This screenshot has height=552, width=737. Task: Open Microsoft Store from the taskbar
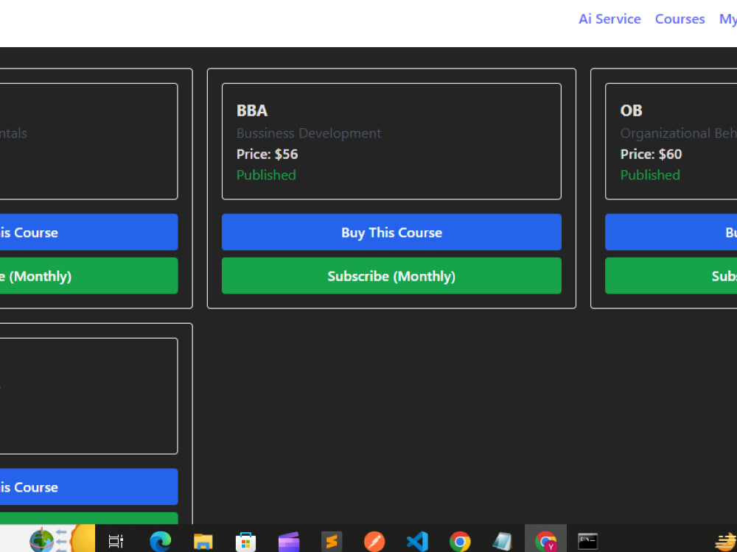pyautogui.click(x=245, y=542)
